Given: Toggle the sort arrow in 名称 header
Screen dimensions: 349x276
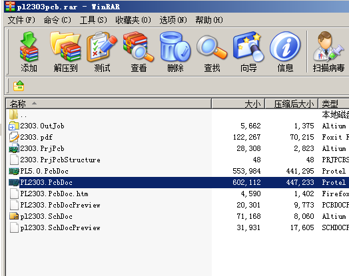Looking at the screenshot, I should point(34,103).
